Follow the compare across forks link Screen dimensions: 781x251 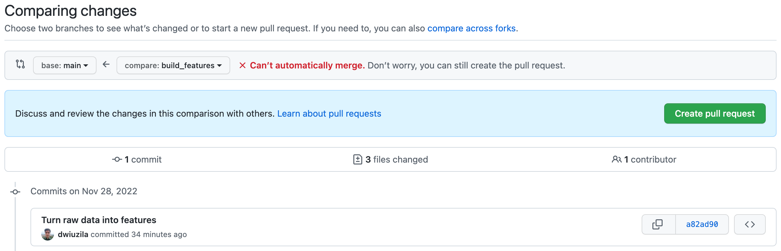pos(471,29)
